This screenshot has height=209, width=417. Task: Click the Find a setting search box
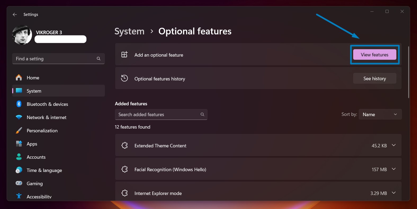tap(59, 59)
